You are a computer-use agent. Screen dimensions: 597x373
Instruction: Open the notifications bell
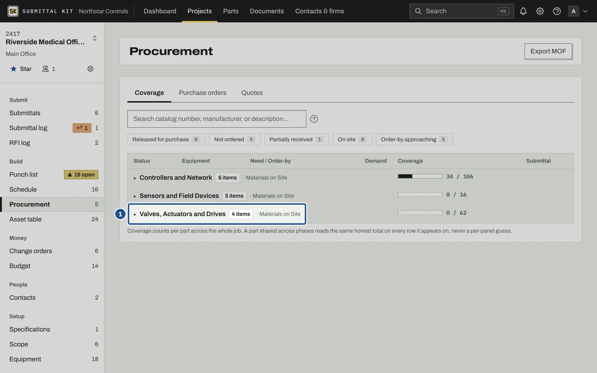(x=523, y=11)
